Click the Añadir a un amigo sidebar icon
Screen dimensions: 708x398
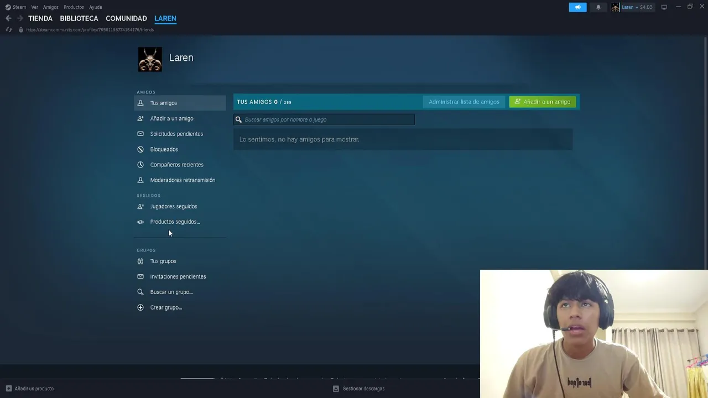pyautogui.click(x=140, y=118)
